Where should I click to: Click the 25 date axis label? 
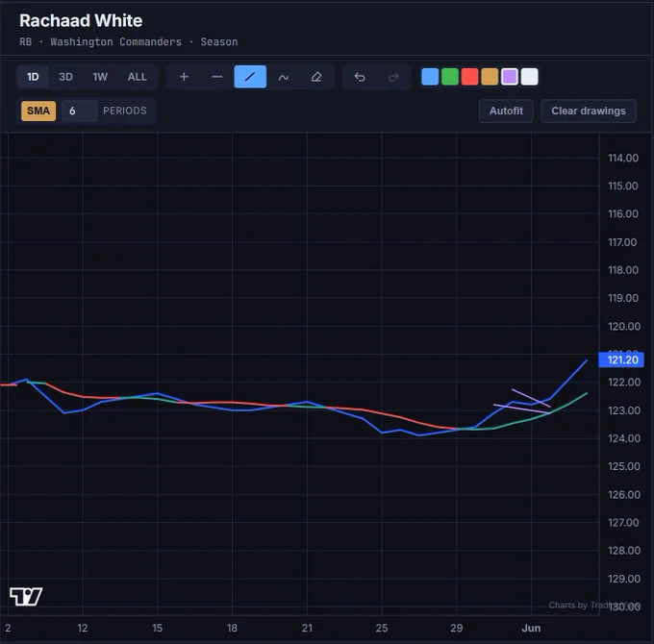tap(382, 628)
